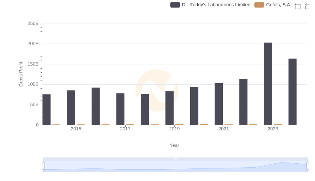Image resolution: width=315 pixels, height=181 pixels.
Task: Grab the left handle of range slider
Action: 43,166
